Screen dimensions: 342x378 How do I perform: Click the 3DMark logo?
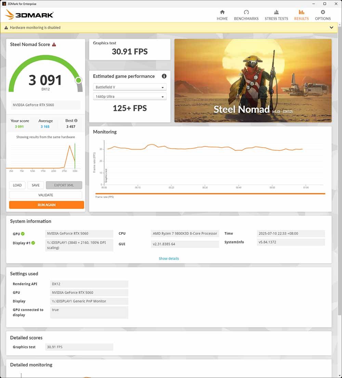click(29, 15)
